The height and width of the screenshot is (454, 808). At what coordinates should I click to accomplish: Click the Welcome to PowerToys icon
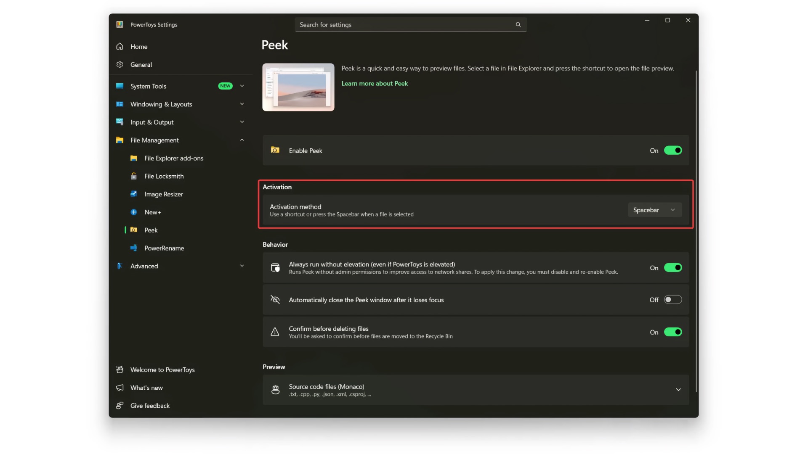(120, 370)
